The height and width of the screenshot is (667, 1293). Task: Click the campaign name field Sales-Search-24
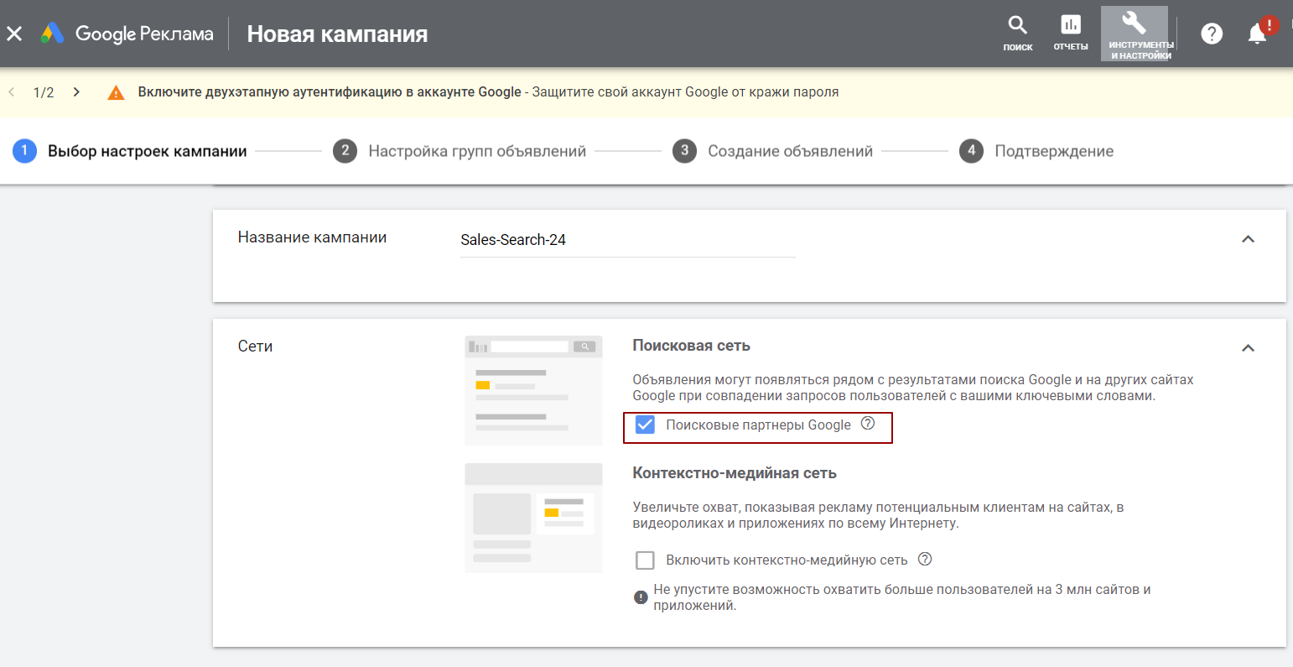pyautogui.click(x=627, y=240)
